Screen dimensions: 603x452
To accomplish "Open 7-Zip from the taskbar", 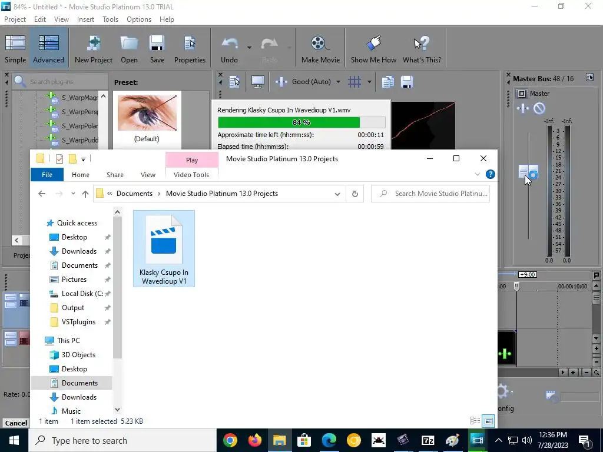I will coord(428,440).
